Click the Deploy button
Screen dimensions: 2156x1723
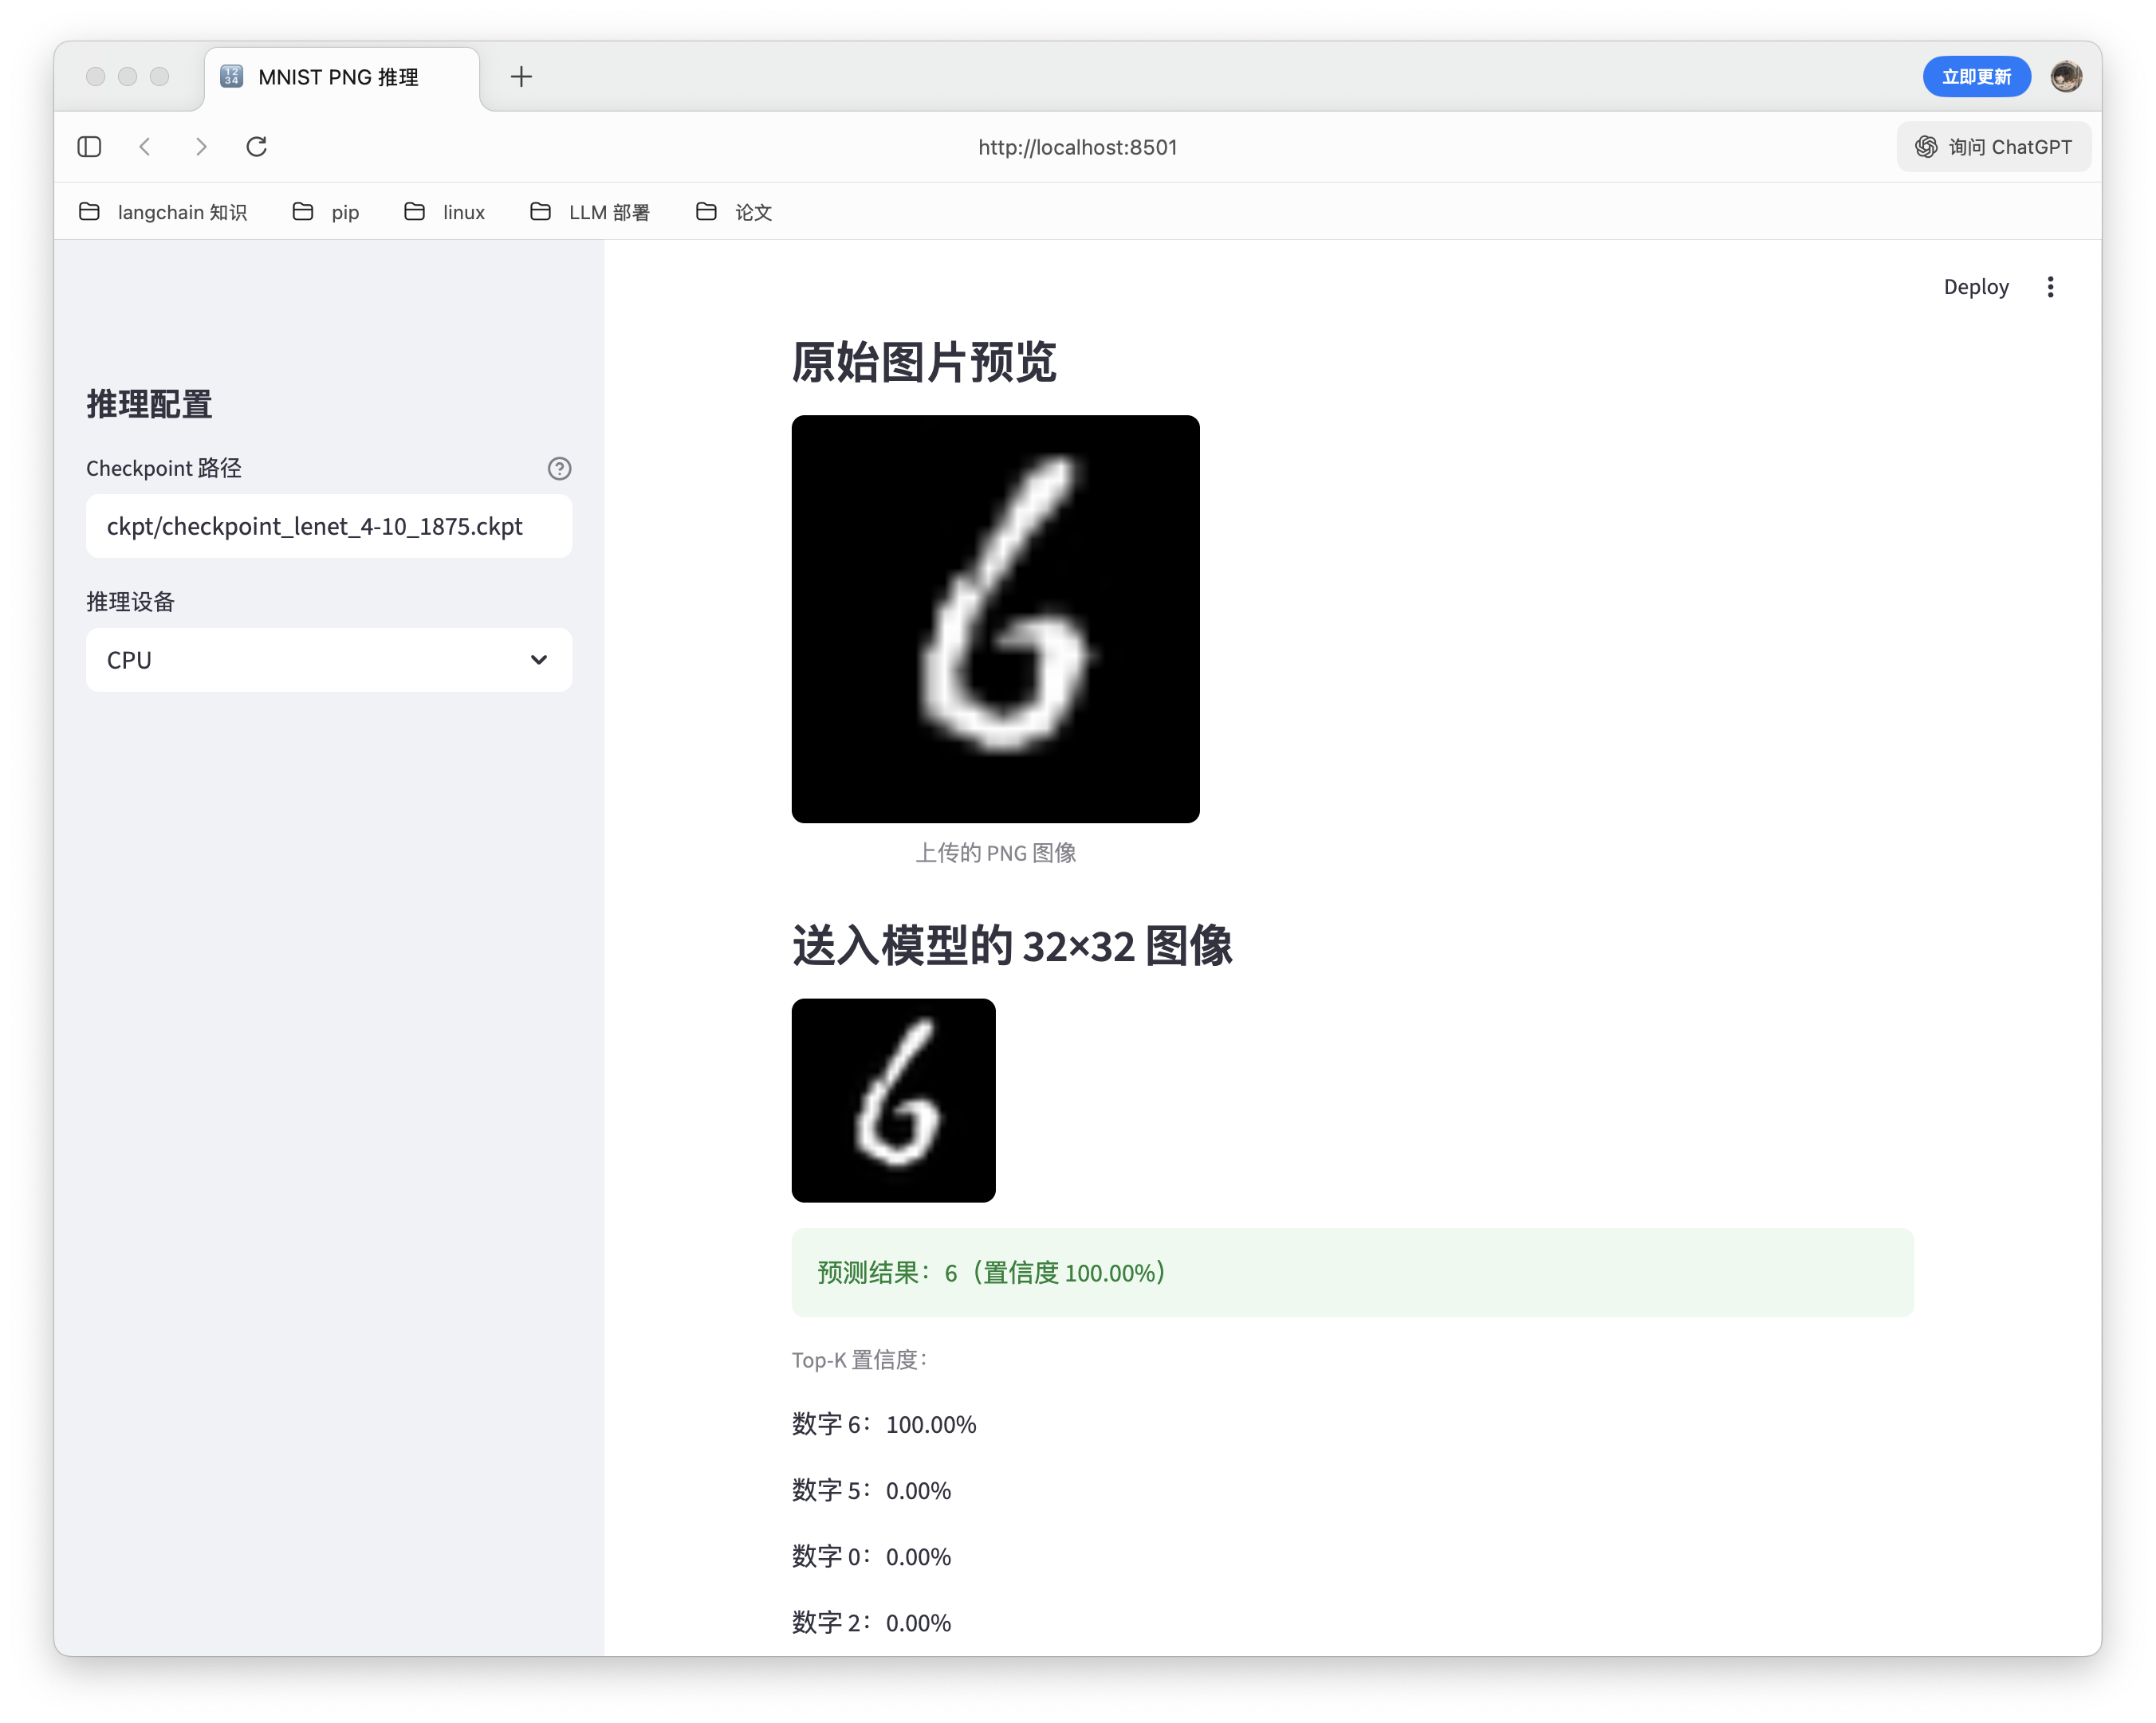coord(1975,288)
